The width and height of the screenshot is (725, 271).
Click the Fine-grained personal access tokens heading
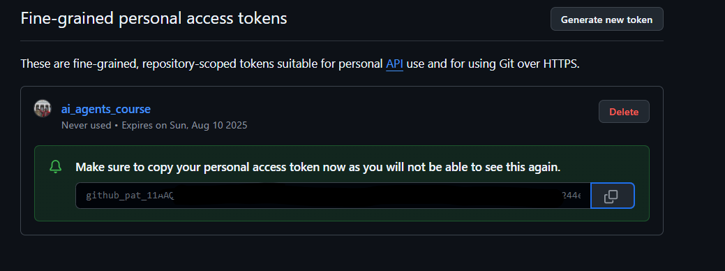pos(154,18)
